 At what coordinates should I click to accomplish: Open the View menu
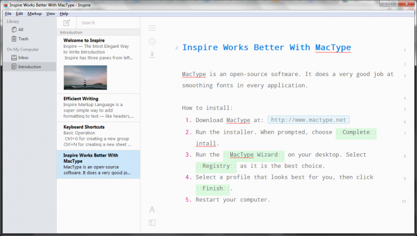51,13
